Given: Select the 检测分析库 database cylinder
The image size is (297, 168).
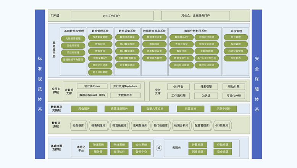Looking at the screenshot, I should (x=181, y=125).
